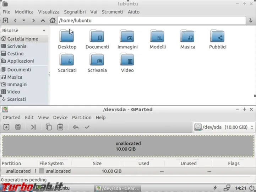Image resolution: width=256 pixels, height=192 pixels.
Task: Open the Partition menu in GParted
Action: coord(82,117)
